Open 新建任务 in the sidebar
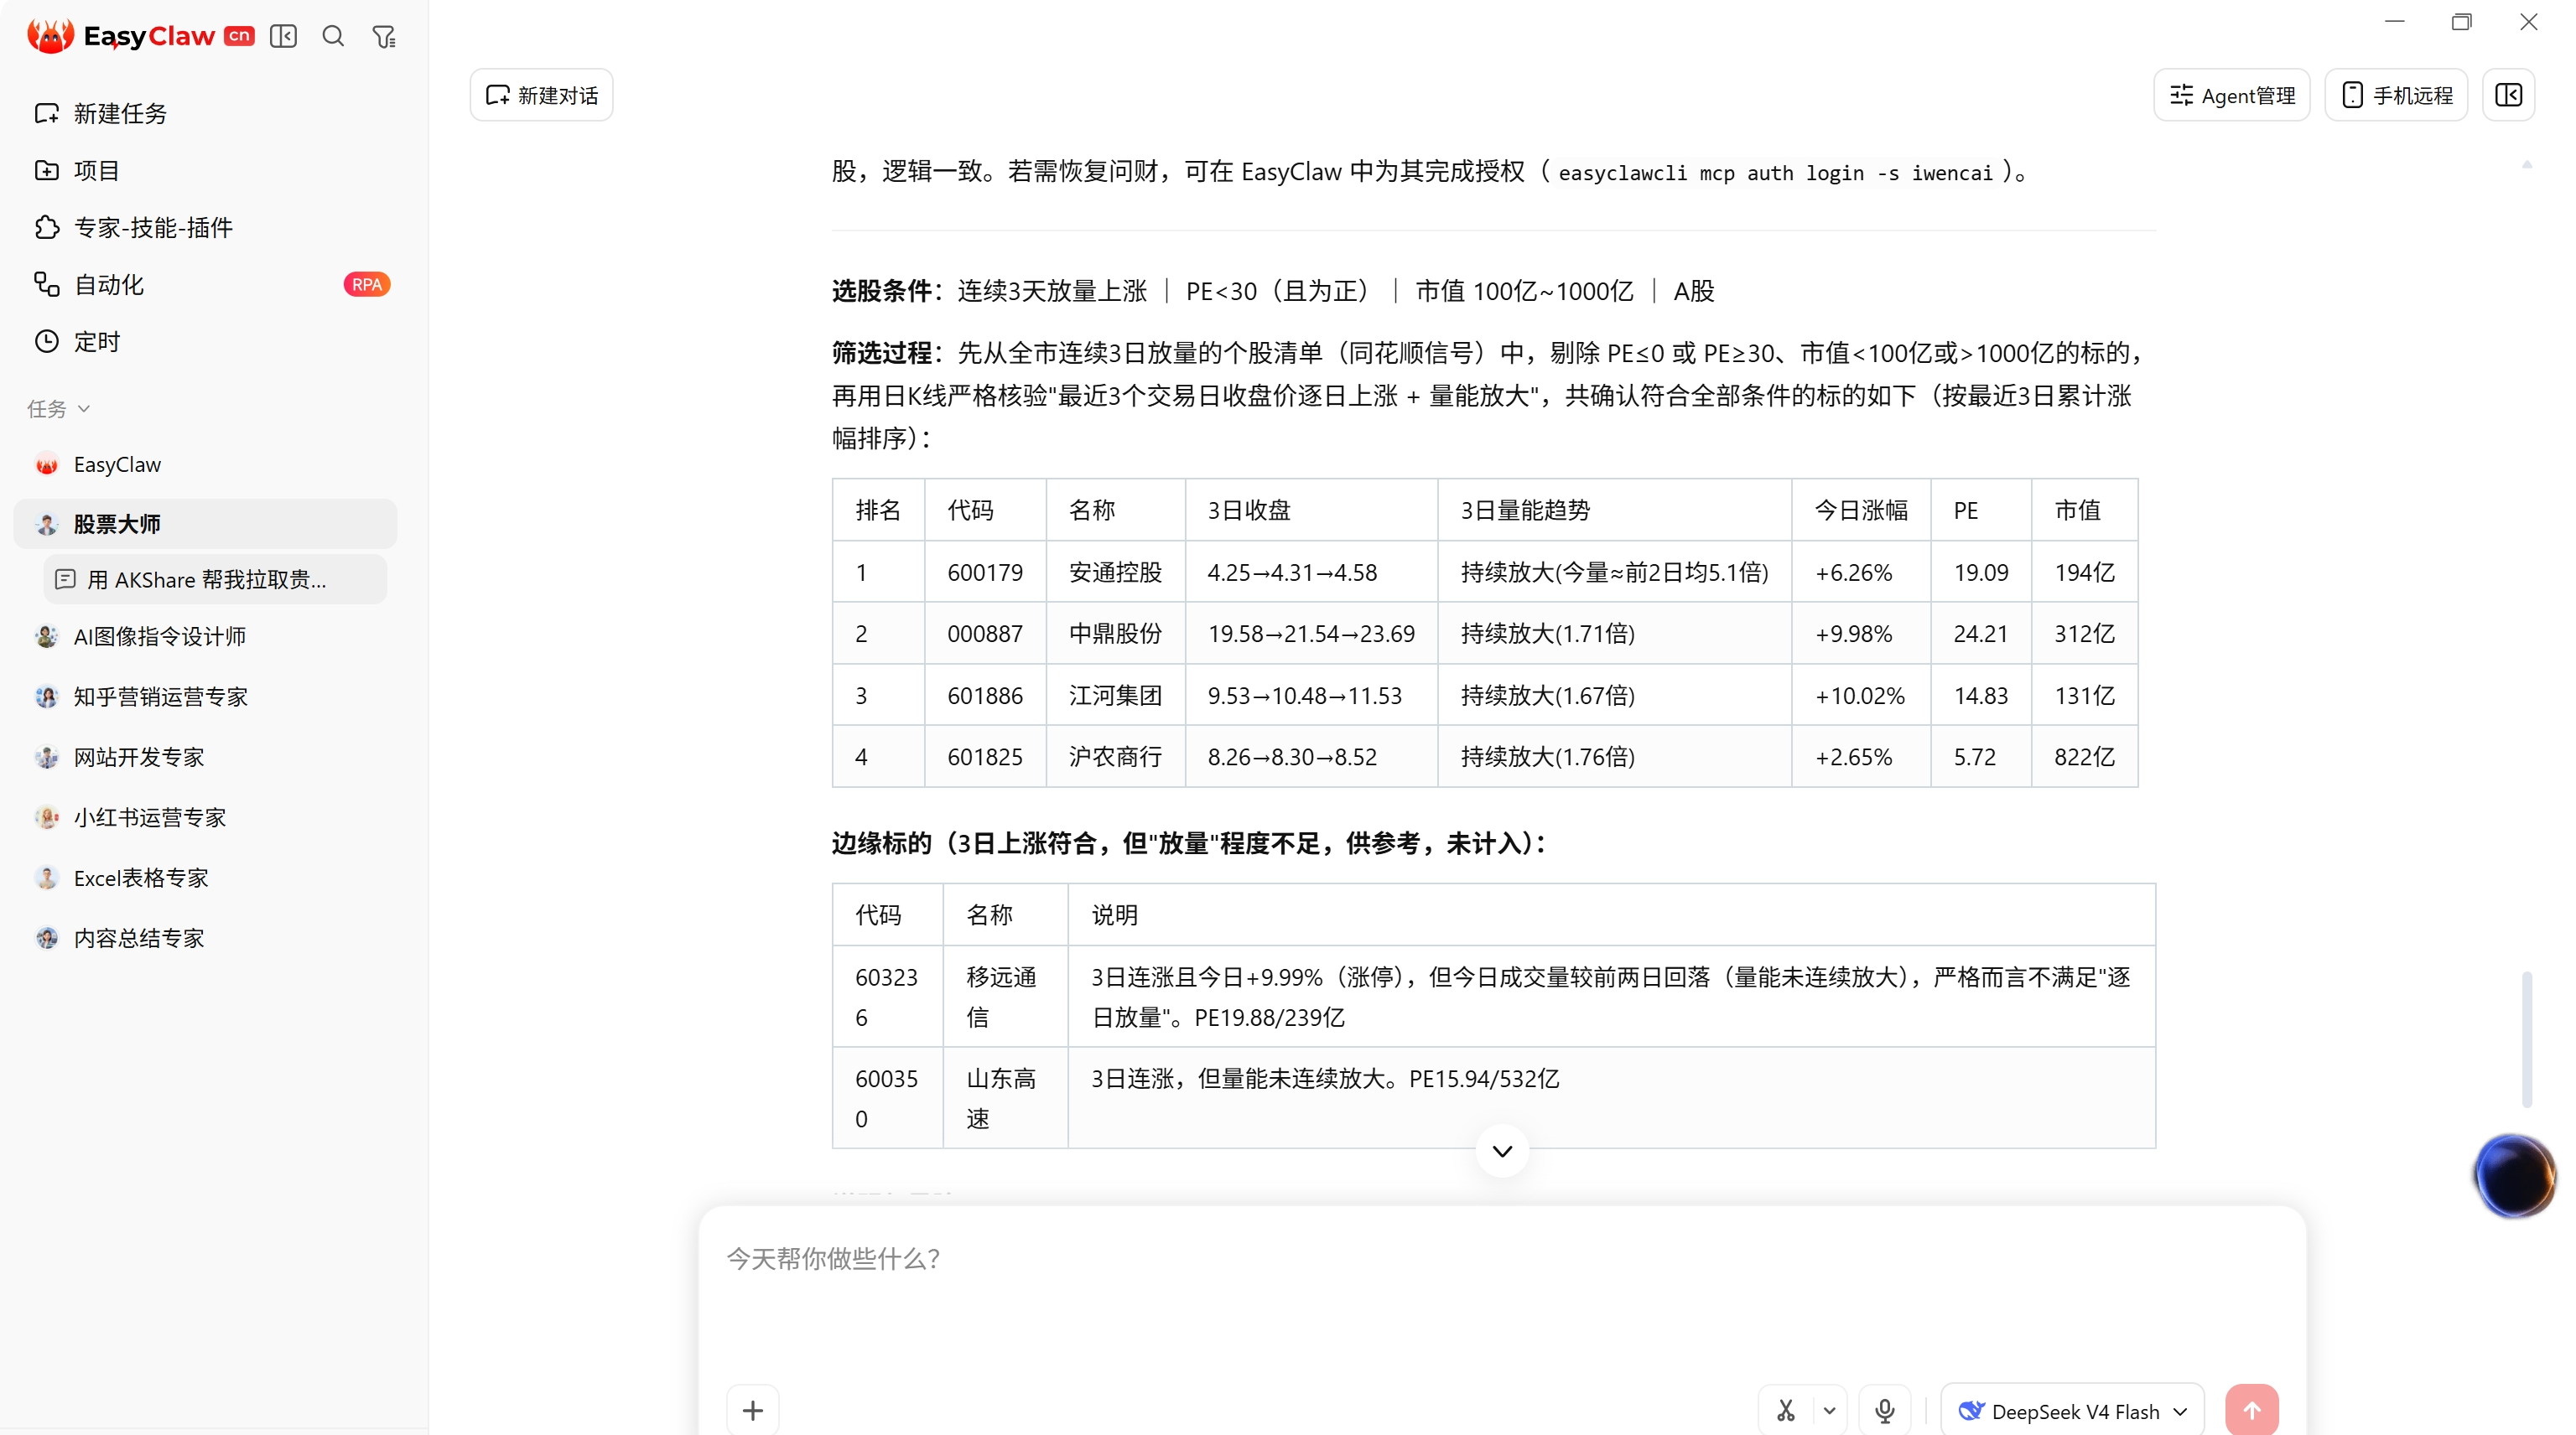2576x1435 pixels. coord(205,113)
